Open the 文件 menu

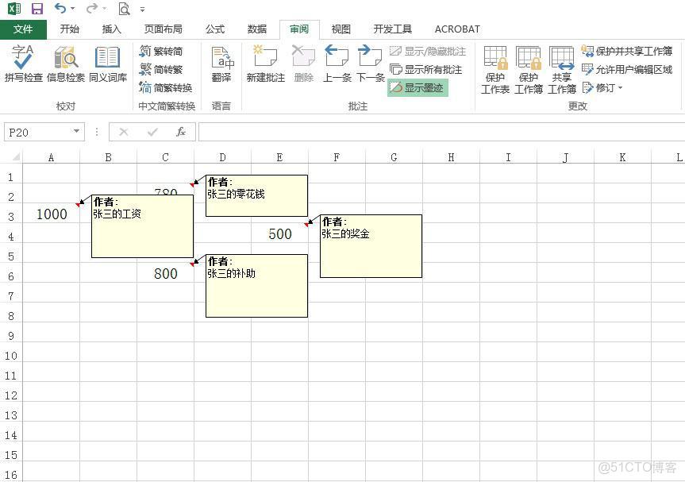pyautogui.click(x=24, y=29)
